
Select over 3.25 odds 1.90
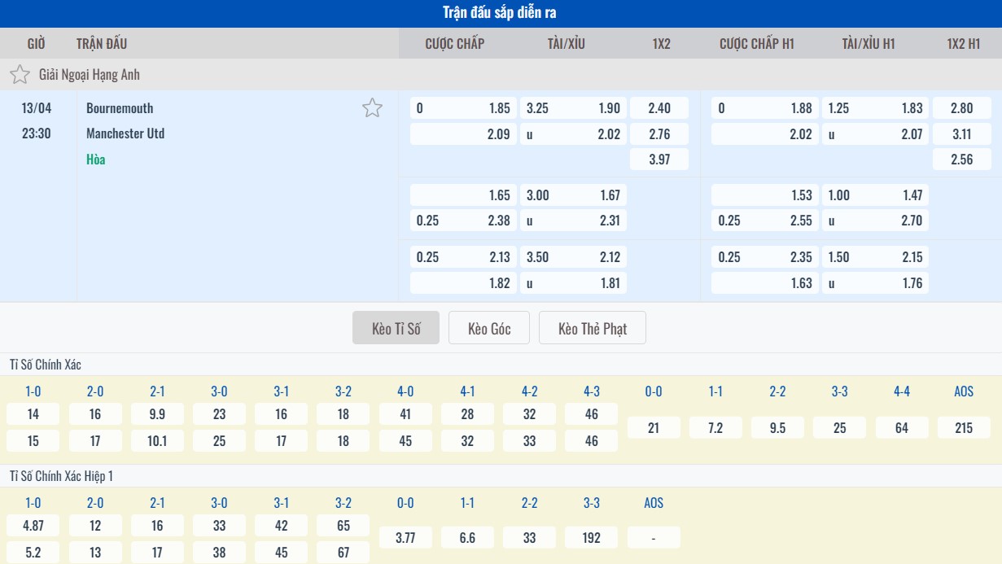pyautogui.click(x=573, y=108)
